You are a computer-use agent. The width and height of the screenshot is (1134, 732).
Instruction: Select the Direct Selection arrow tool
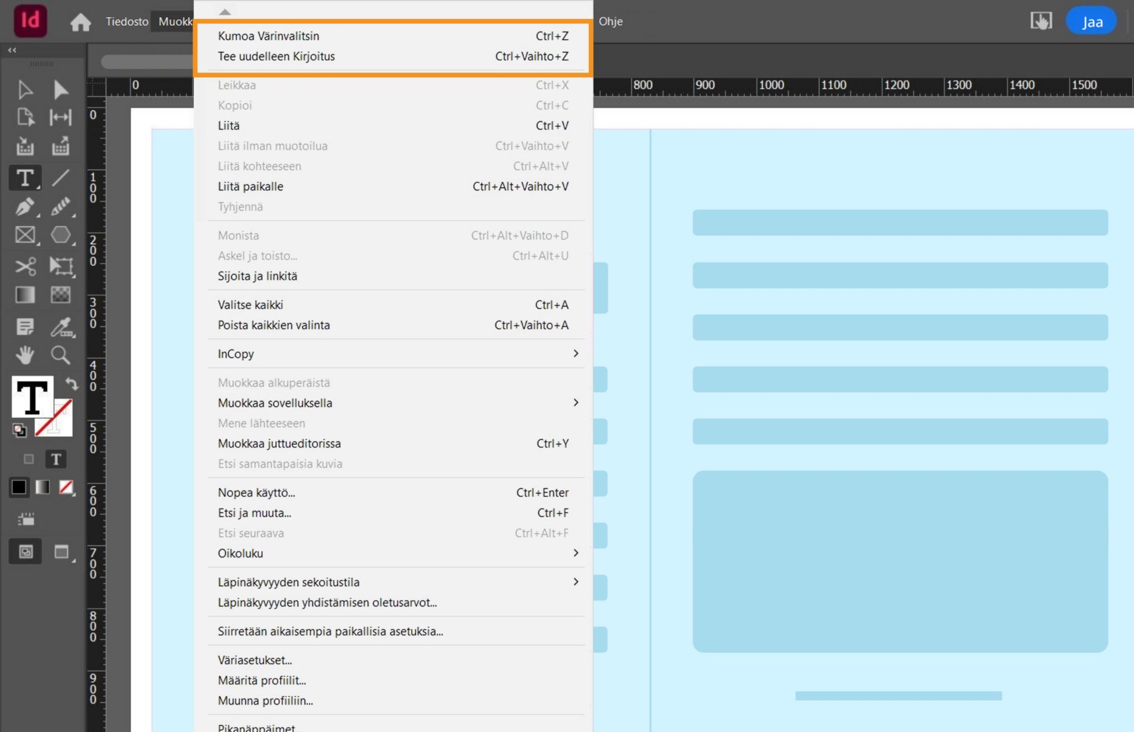point(60,90)
